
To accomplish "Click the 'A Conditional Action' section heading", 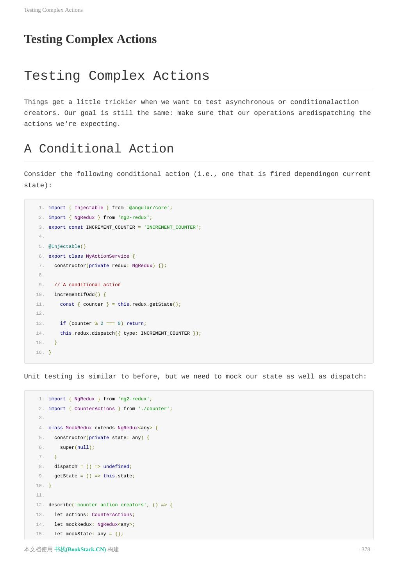I will pos(99,149).
